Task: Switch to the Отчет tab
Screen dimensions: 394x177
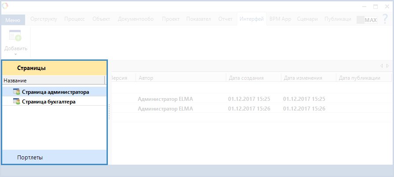Action: (x=225, y=19)
